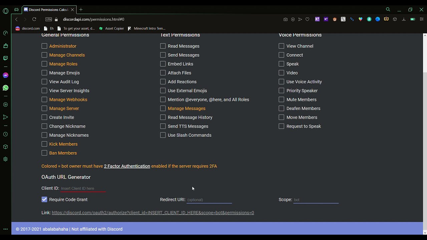Check Create Invite permission
Viewport: 427px width, 240px height.
[44, 117]
